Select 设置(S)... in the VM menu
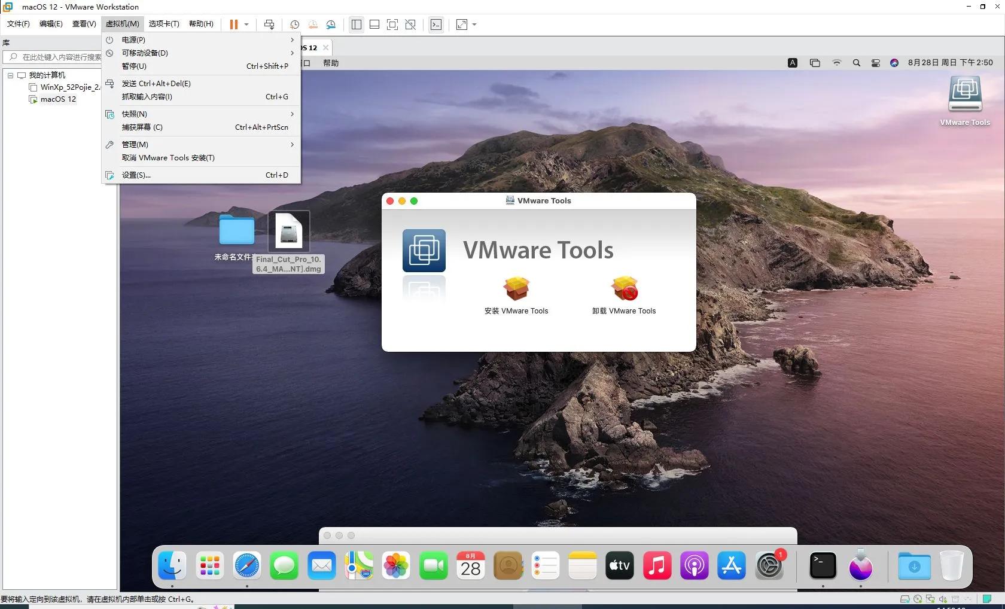1005x609 pixels. pos(136,175)
